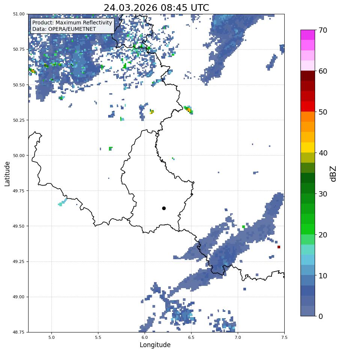Viewport: 341px width, 352px height.
Task: Click the black location dot in Luxembourg
Action: tap(164, 208)
